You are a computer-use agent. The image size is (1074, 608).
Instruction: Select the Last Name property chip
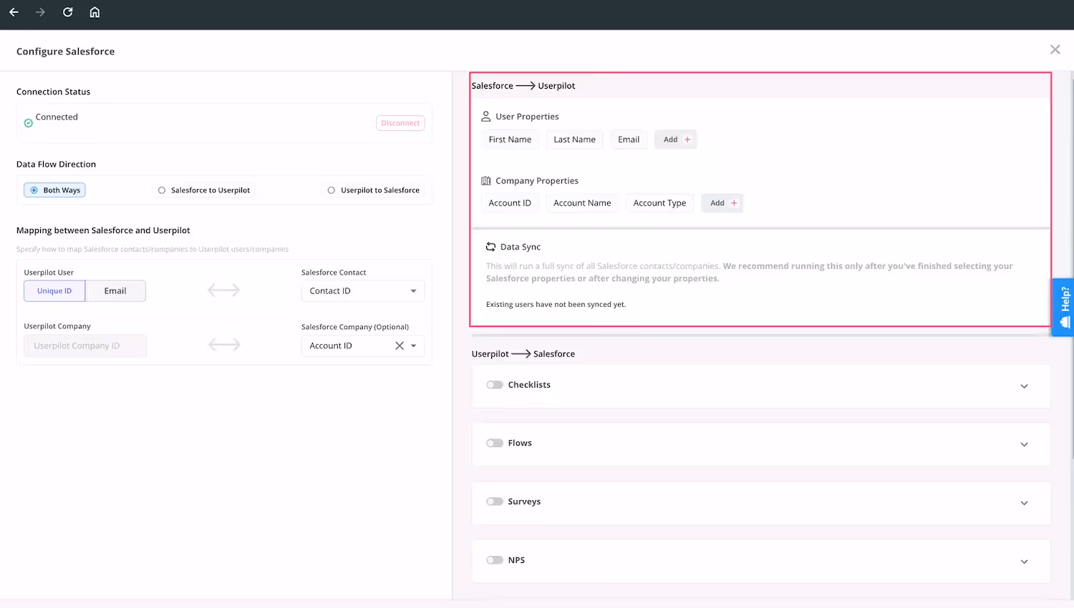coord(574,139)
